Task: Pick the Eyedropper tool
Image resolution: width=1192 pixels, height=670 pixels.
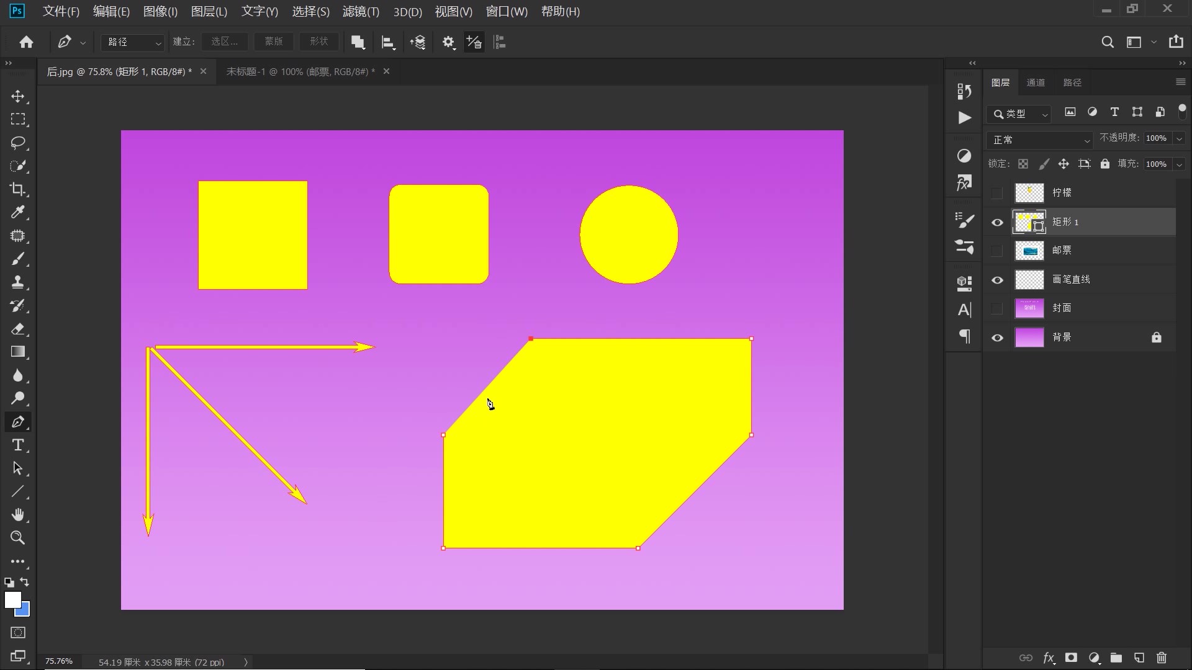Action: [17, 213]
